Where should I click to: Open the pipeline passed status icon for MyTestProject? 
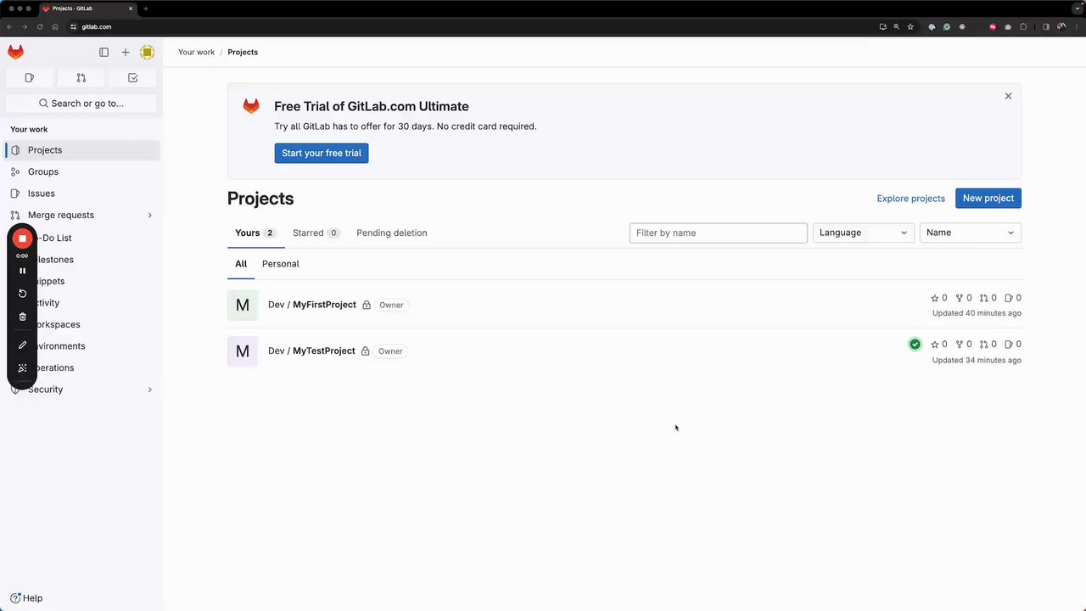915,345
